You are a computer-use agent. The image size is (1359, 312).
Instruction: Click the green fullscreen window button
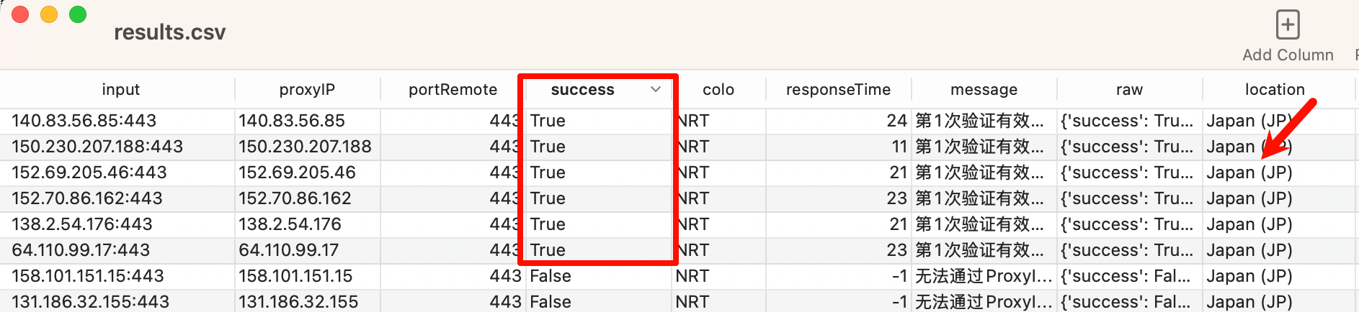point(78,14)
